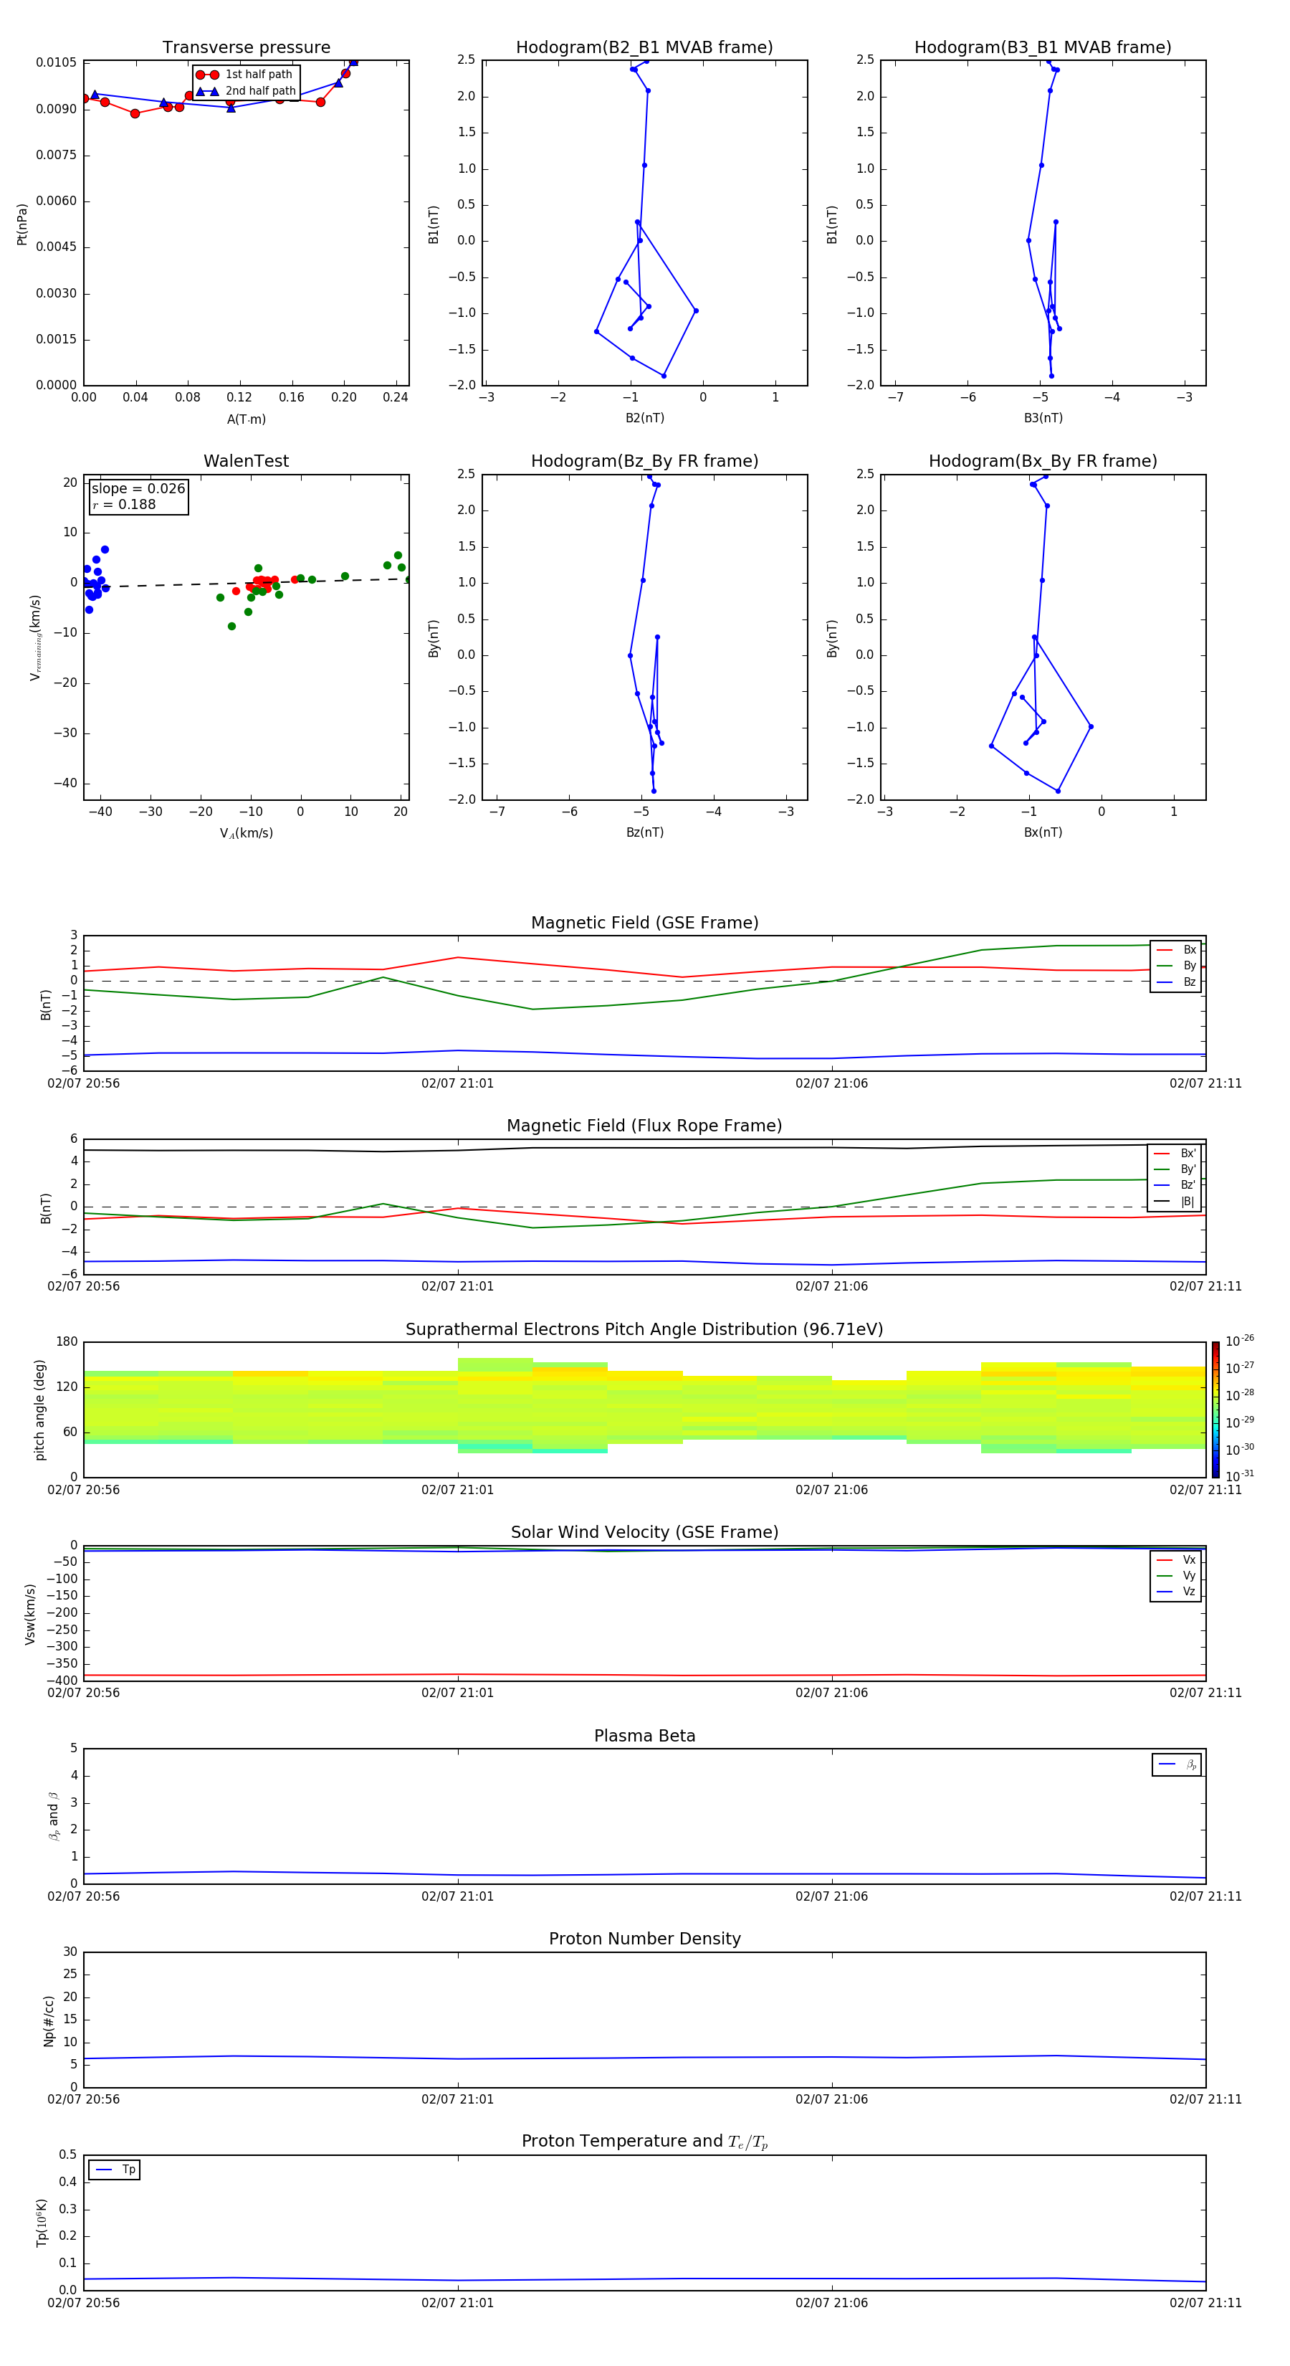Image resolution: width=1290 pixels, height=2366 pixels.
Task: Click the 'A(T·m)' x-axis label
Action: 246,419
